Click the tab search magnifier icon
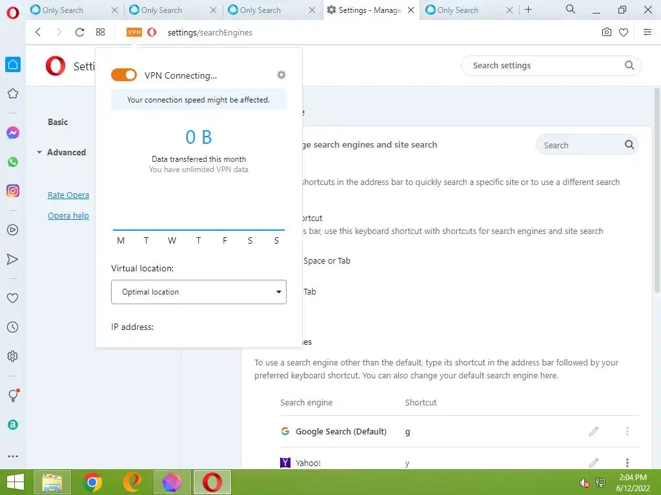Viewport: 661px width, 495px height. click(571, 9)
